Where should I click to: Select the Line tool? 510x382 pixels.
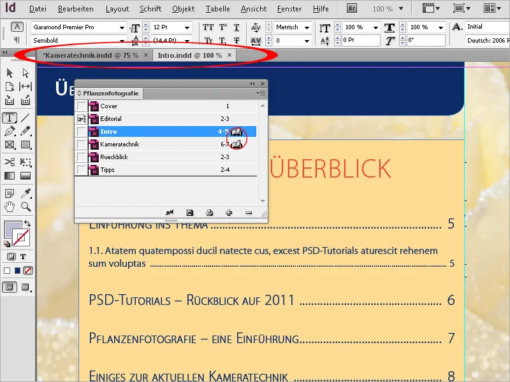tap(25, 118)
